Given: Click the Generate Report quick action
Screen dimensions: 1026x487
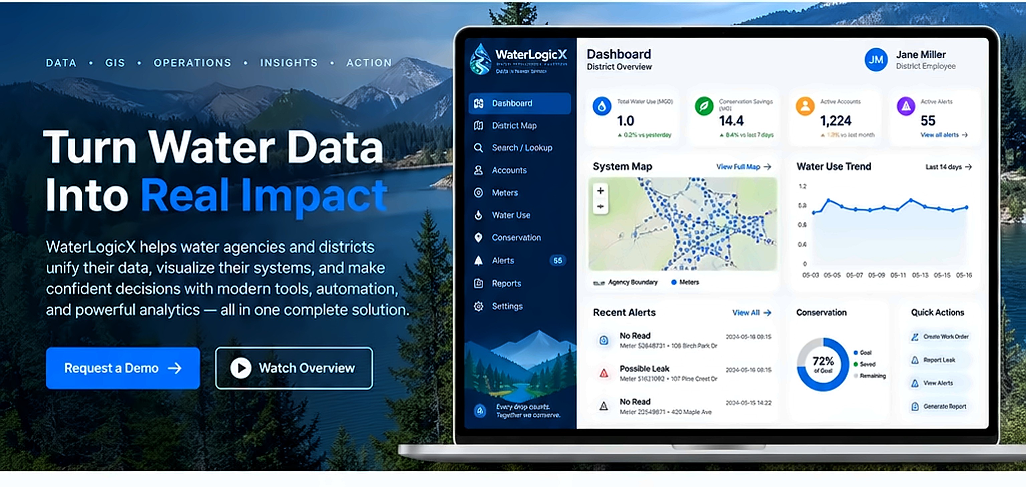Looking at the screenshot, I should point(940,407).
